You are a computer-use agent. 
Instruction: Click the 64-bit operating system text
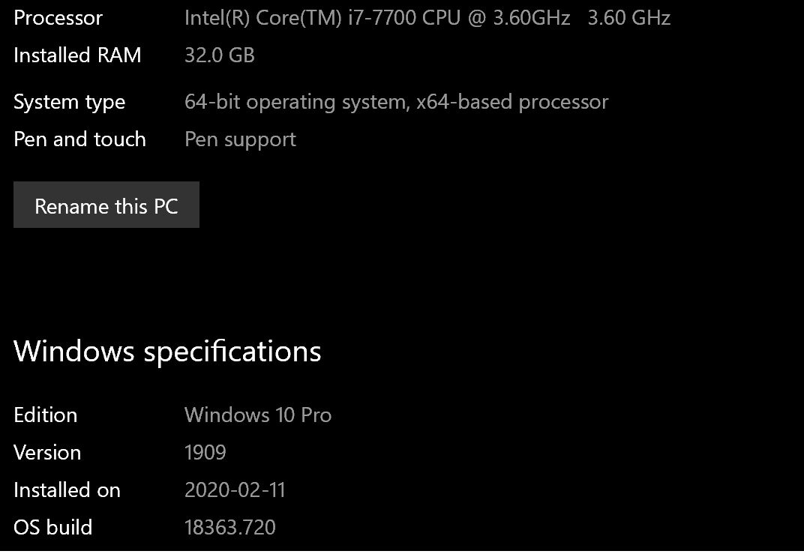(297, 102)
